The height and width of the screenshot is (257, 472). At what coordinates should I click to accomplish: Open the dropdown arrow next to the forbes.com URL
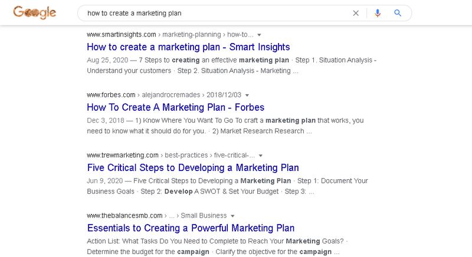[247, 95]
